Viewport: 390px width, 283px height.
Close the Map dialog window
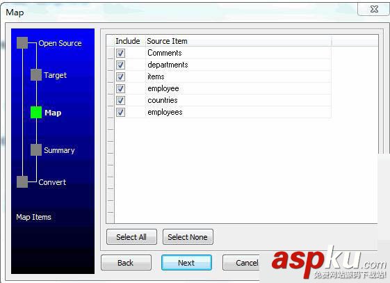pos(374,9)
